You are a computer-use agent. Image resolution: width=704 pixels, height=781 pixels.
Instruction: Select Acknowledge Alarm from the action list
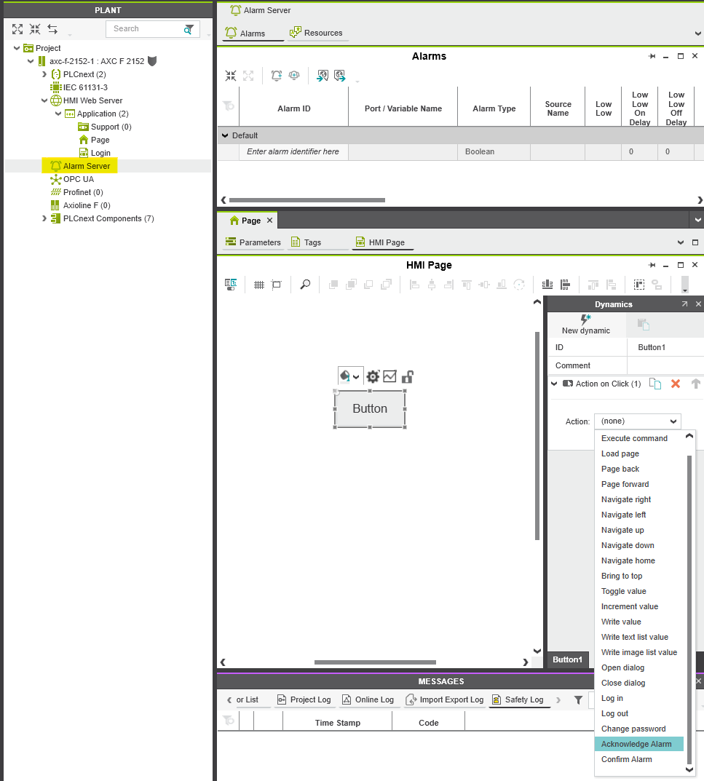coord(636,744)
